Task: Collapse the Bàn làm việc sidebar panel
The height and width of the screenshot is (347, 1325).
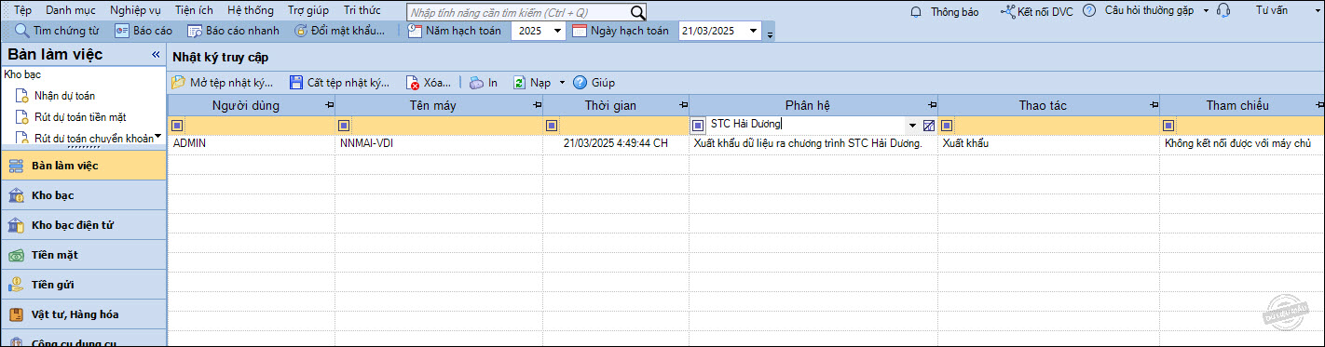Action: [x=157, y=55]
